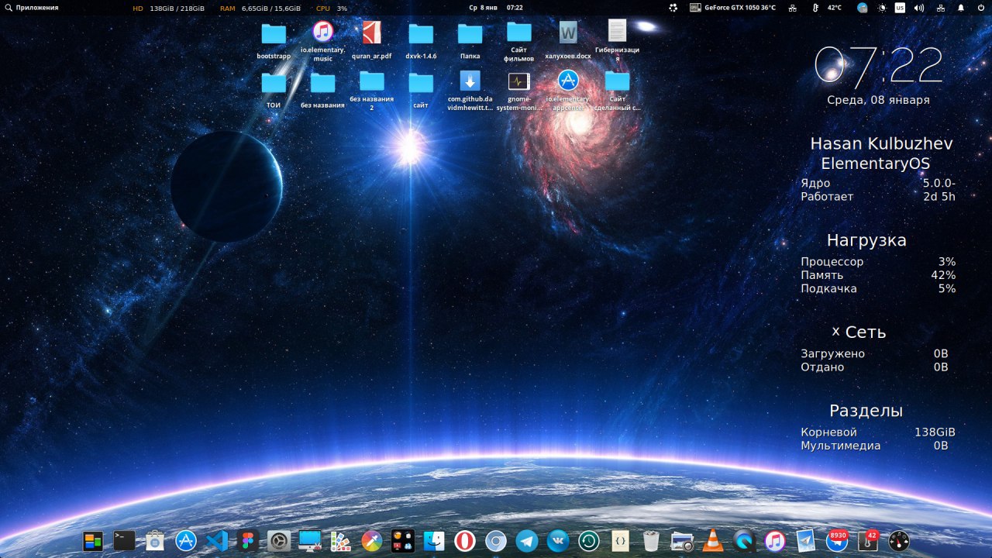992x558 pixels.
Task: Click the Работает uptime row
Action: pos(878,197)
